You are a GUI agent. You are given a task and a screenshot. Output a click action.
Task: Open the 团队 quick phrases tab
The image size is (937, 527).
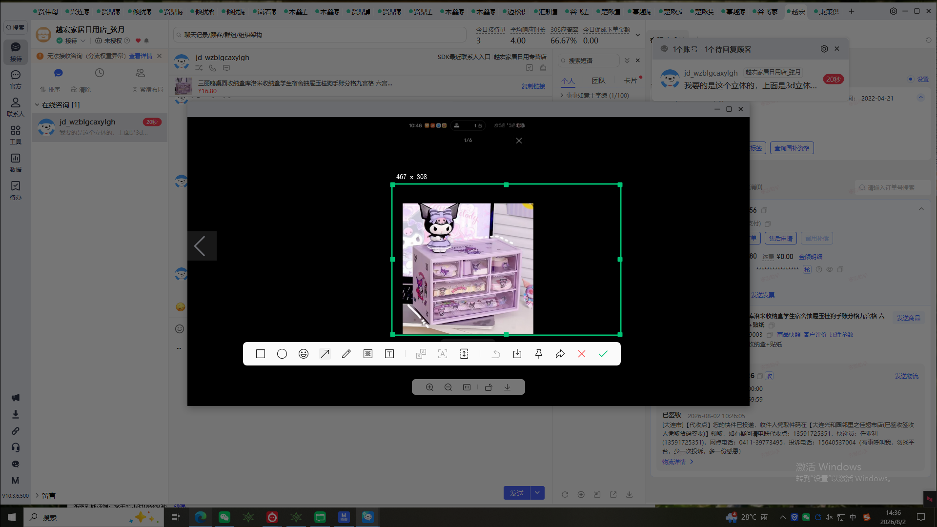point(599,81)
